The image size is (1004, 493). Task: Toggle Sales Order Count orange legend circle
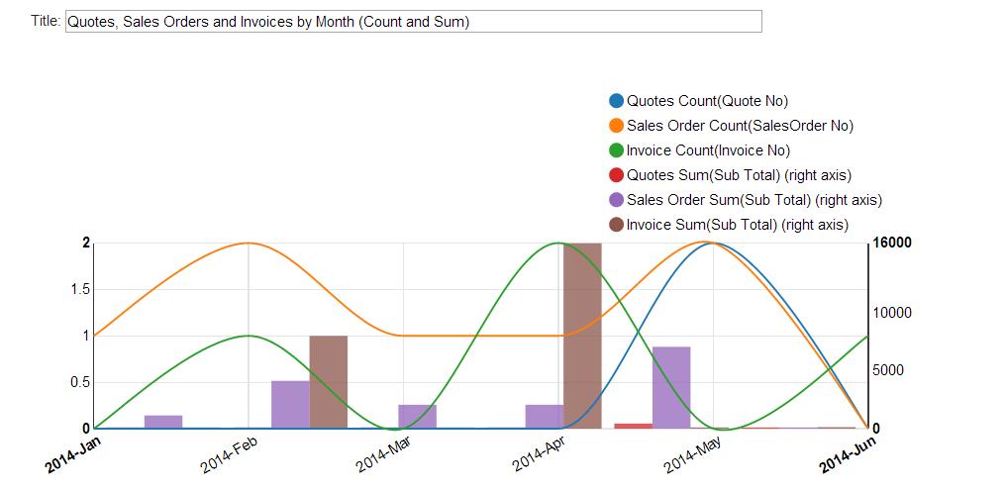click(x=616, y=126)
